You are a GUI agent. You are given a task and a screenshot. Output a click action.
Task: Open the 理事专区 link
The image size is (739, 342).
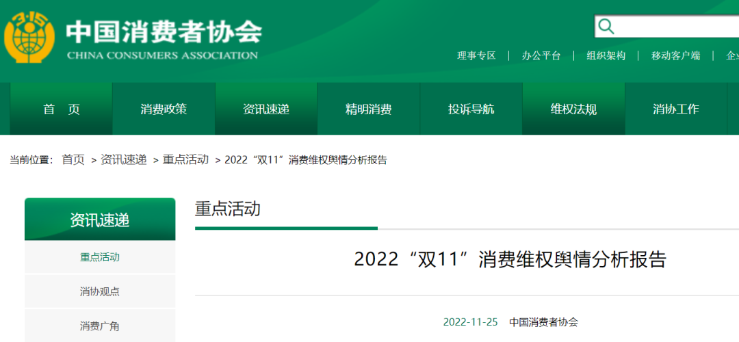click(476, 55)
